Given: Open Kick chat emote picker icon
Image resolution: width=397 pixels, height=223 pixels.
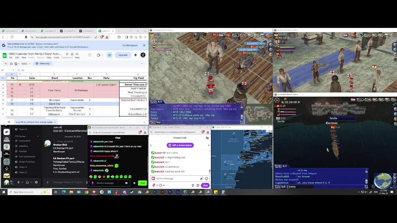Looking at the screenshot, I should 127,183.
